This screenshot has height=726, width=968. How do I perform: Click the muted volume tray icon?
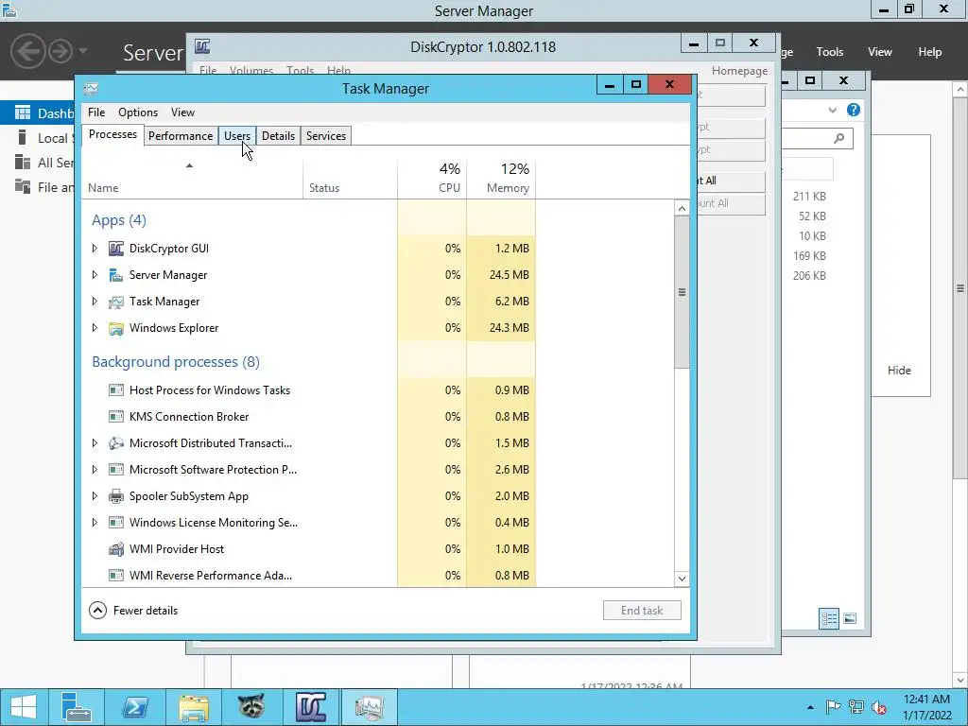(x=878, y=707)
